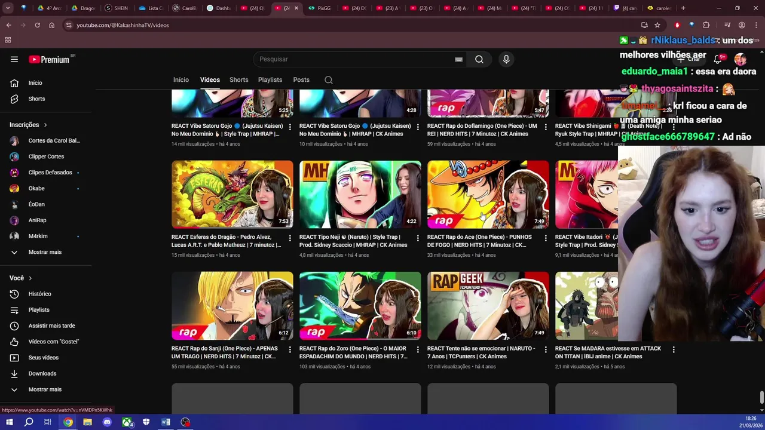Viewport: 765px width, 430px height.
Task: Open options menu for REACT Rap do Sanji video
Action: (290, 349)
